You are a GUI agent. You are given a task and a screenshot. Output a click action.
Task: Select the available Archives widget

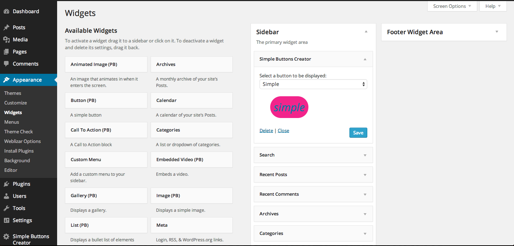click(x=192, y=65)
